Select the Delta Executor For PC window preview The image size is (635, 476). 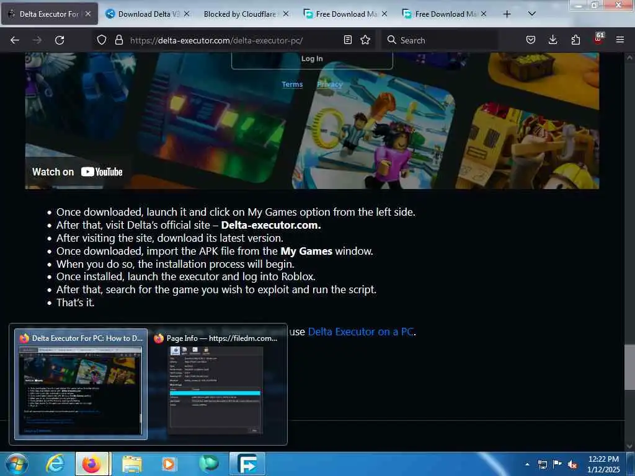pos(81,384)
